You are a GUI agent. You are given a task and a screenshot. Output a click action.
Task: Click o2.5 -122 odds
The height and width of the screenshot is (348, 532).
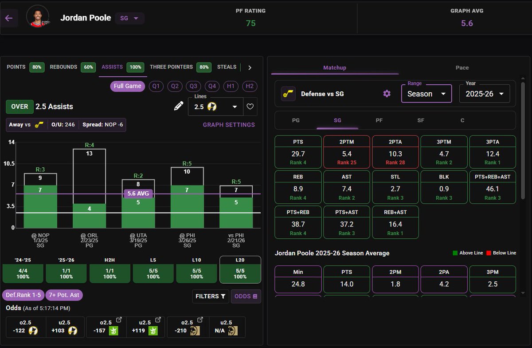(x=25, y=327)
